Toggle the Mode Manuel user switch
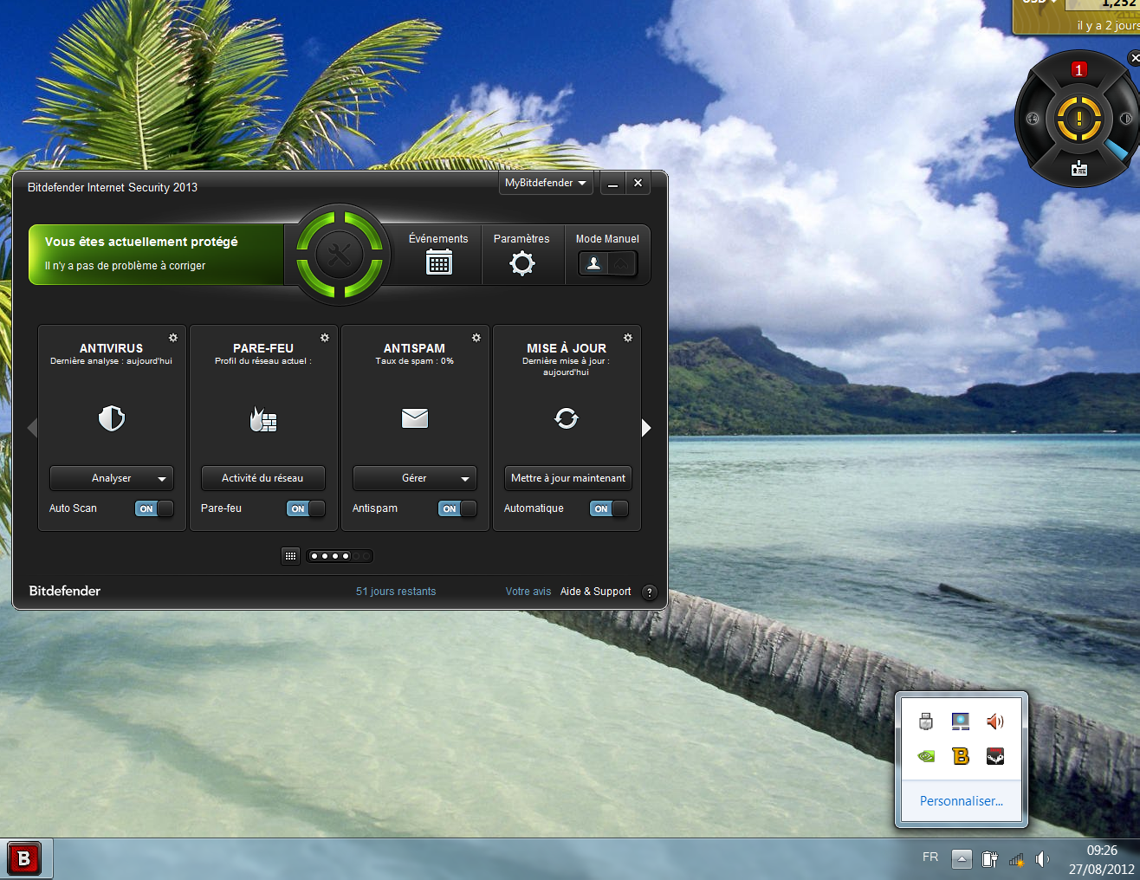1140x880 pixels. point(608,263)
